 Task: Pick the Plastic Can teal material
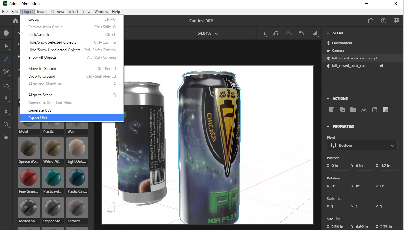point(77,180)
